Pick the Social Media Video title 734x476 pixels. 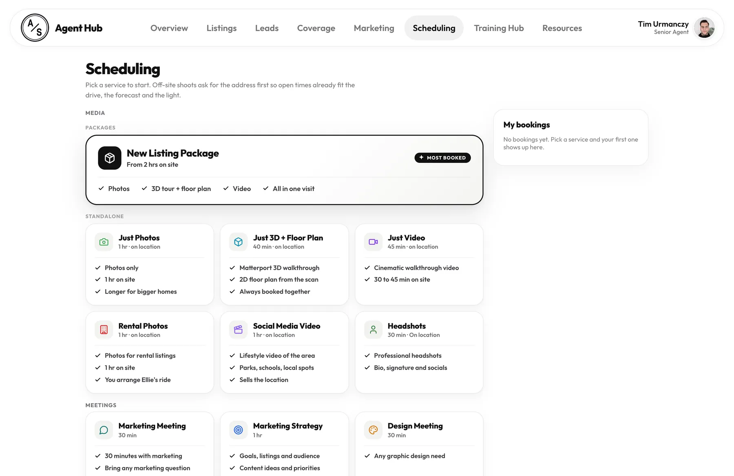pyautogui.click(x=287, y=326)
